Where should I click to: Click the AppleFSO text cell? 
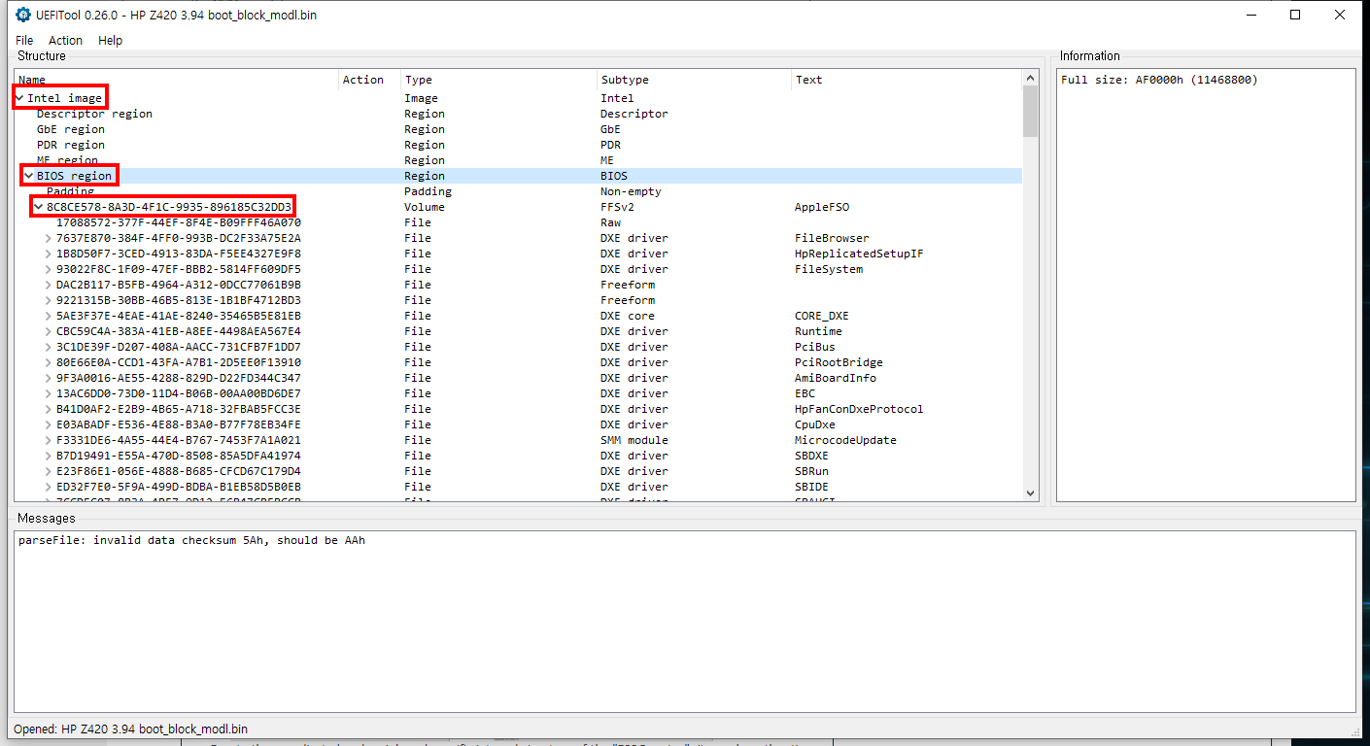pos(822,207)
